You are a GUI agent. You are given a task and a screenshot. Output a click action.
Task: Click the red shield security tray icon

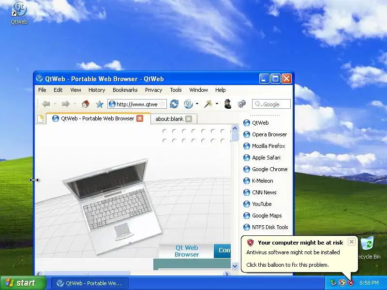pos(351,283)
